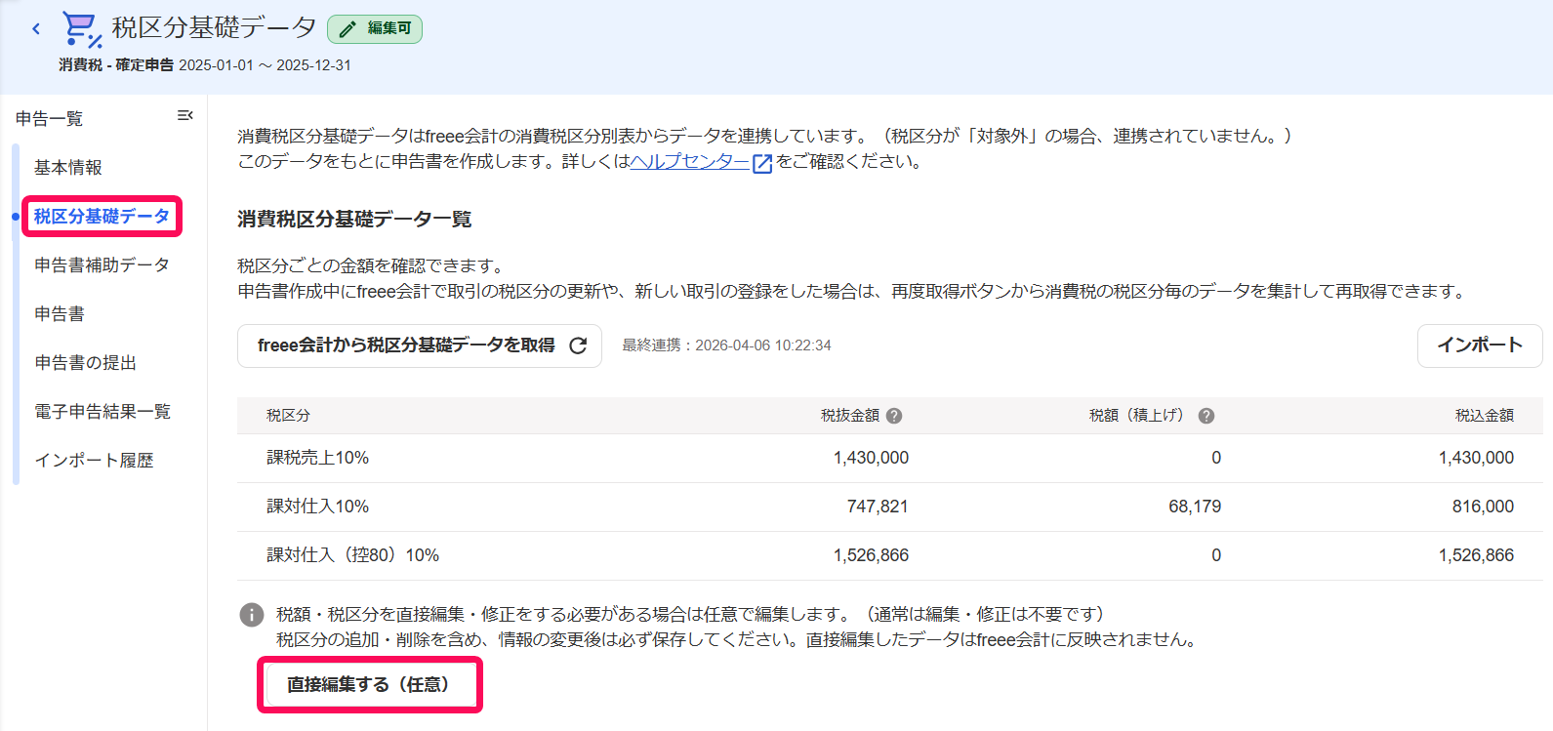The height and width of the screenshot is (731, 1553).
Task: Click the 税抜金額 column header
Action: (850, 416)
